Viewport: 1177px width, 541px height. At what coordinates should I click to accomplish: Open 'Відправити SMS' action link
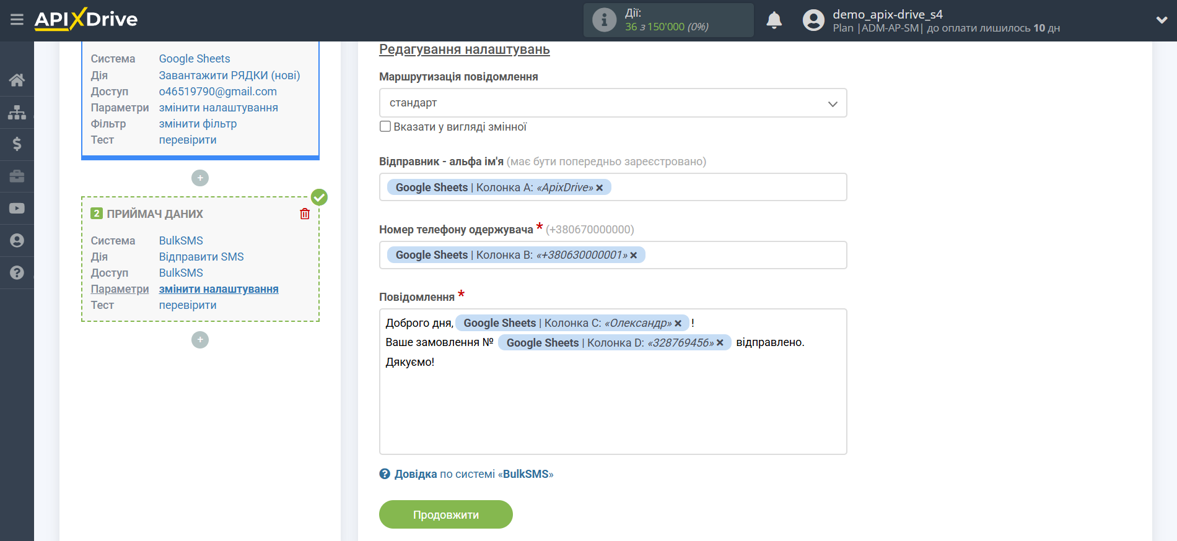(x=201, y=257)
